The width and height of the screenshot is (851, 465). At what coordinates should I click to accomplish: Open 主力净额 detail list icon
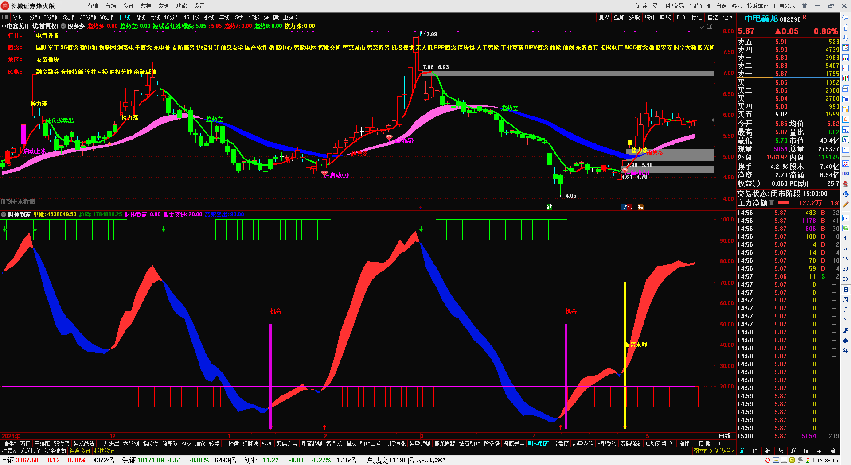[x=772, y=203]
